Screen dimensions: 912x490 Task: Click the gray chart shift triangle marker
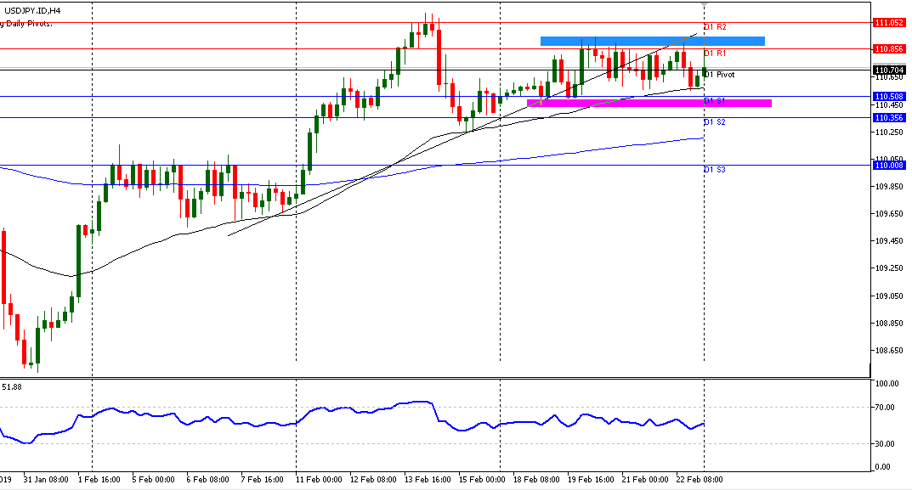click(x=704, y=5)
